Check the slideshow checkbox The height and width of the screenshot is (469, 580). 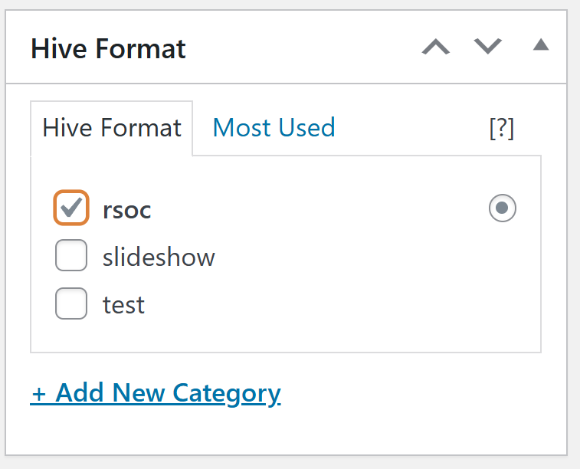tap(71, 257)
